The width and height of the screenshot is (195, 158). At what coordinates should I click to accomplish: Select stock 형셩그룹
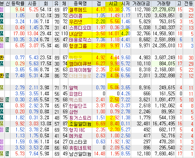click(78, 46)
